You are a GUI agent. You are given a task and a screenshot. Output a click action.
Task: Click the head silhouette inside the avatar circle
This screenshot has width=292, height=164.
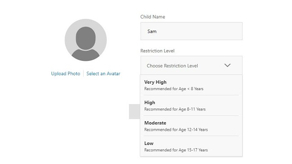86,38
